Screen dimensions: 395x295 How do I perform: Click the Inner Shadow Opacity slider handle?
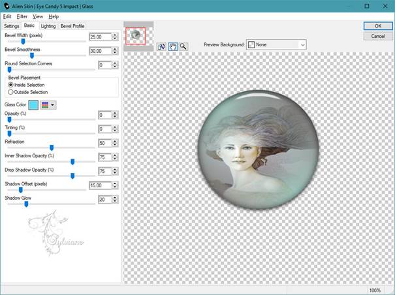72,162
